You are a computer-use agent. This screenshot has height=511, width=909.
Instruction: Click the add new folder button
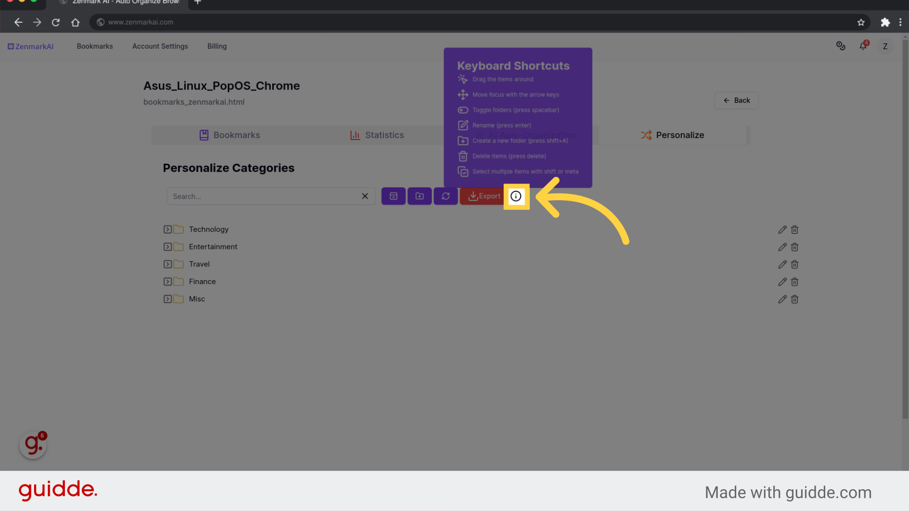[x=419, y=196]
